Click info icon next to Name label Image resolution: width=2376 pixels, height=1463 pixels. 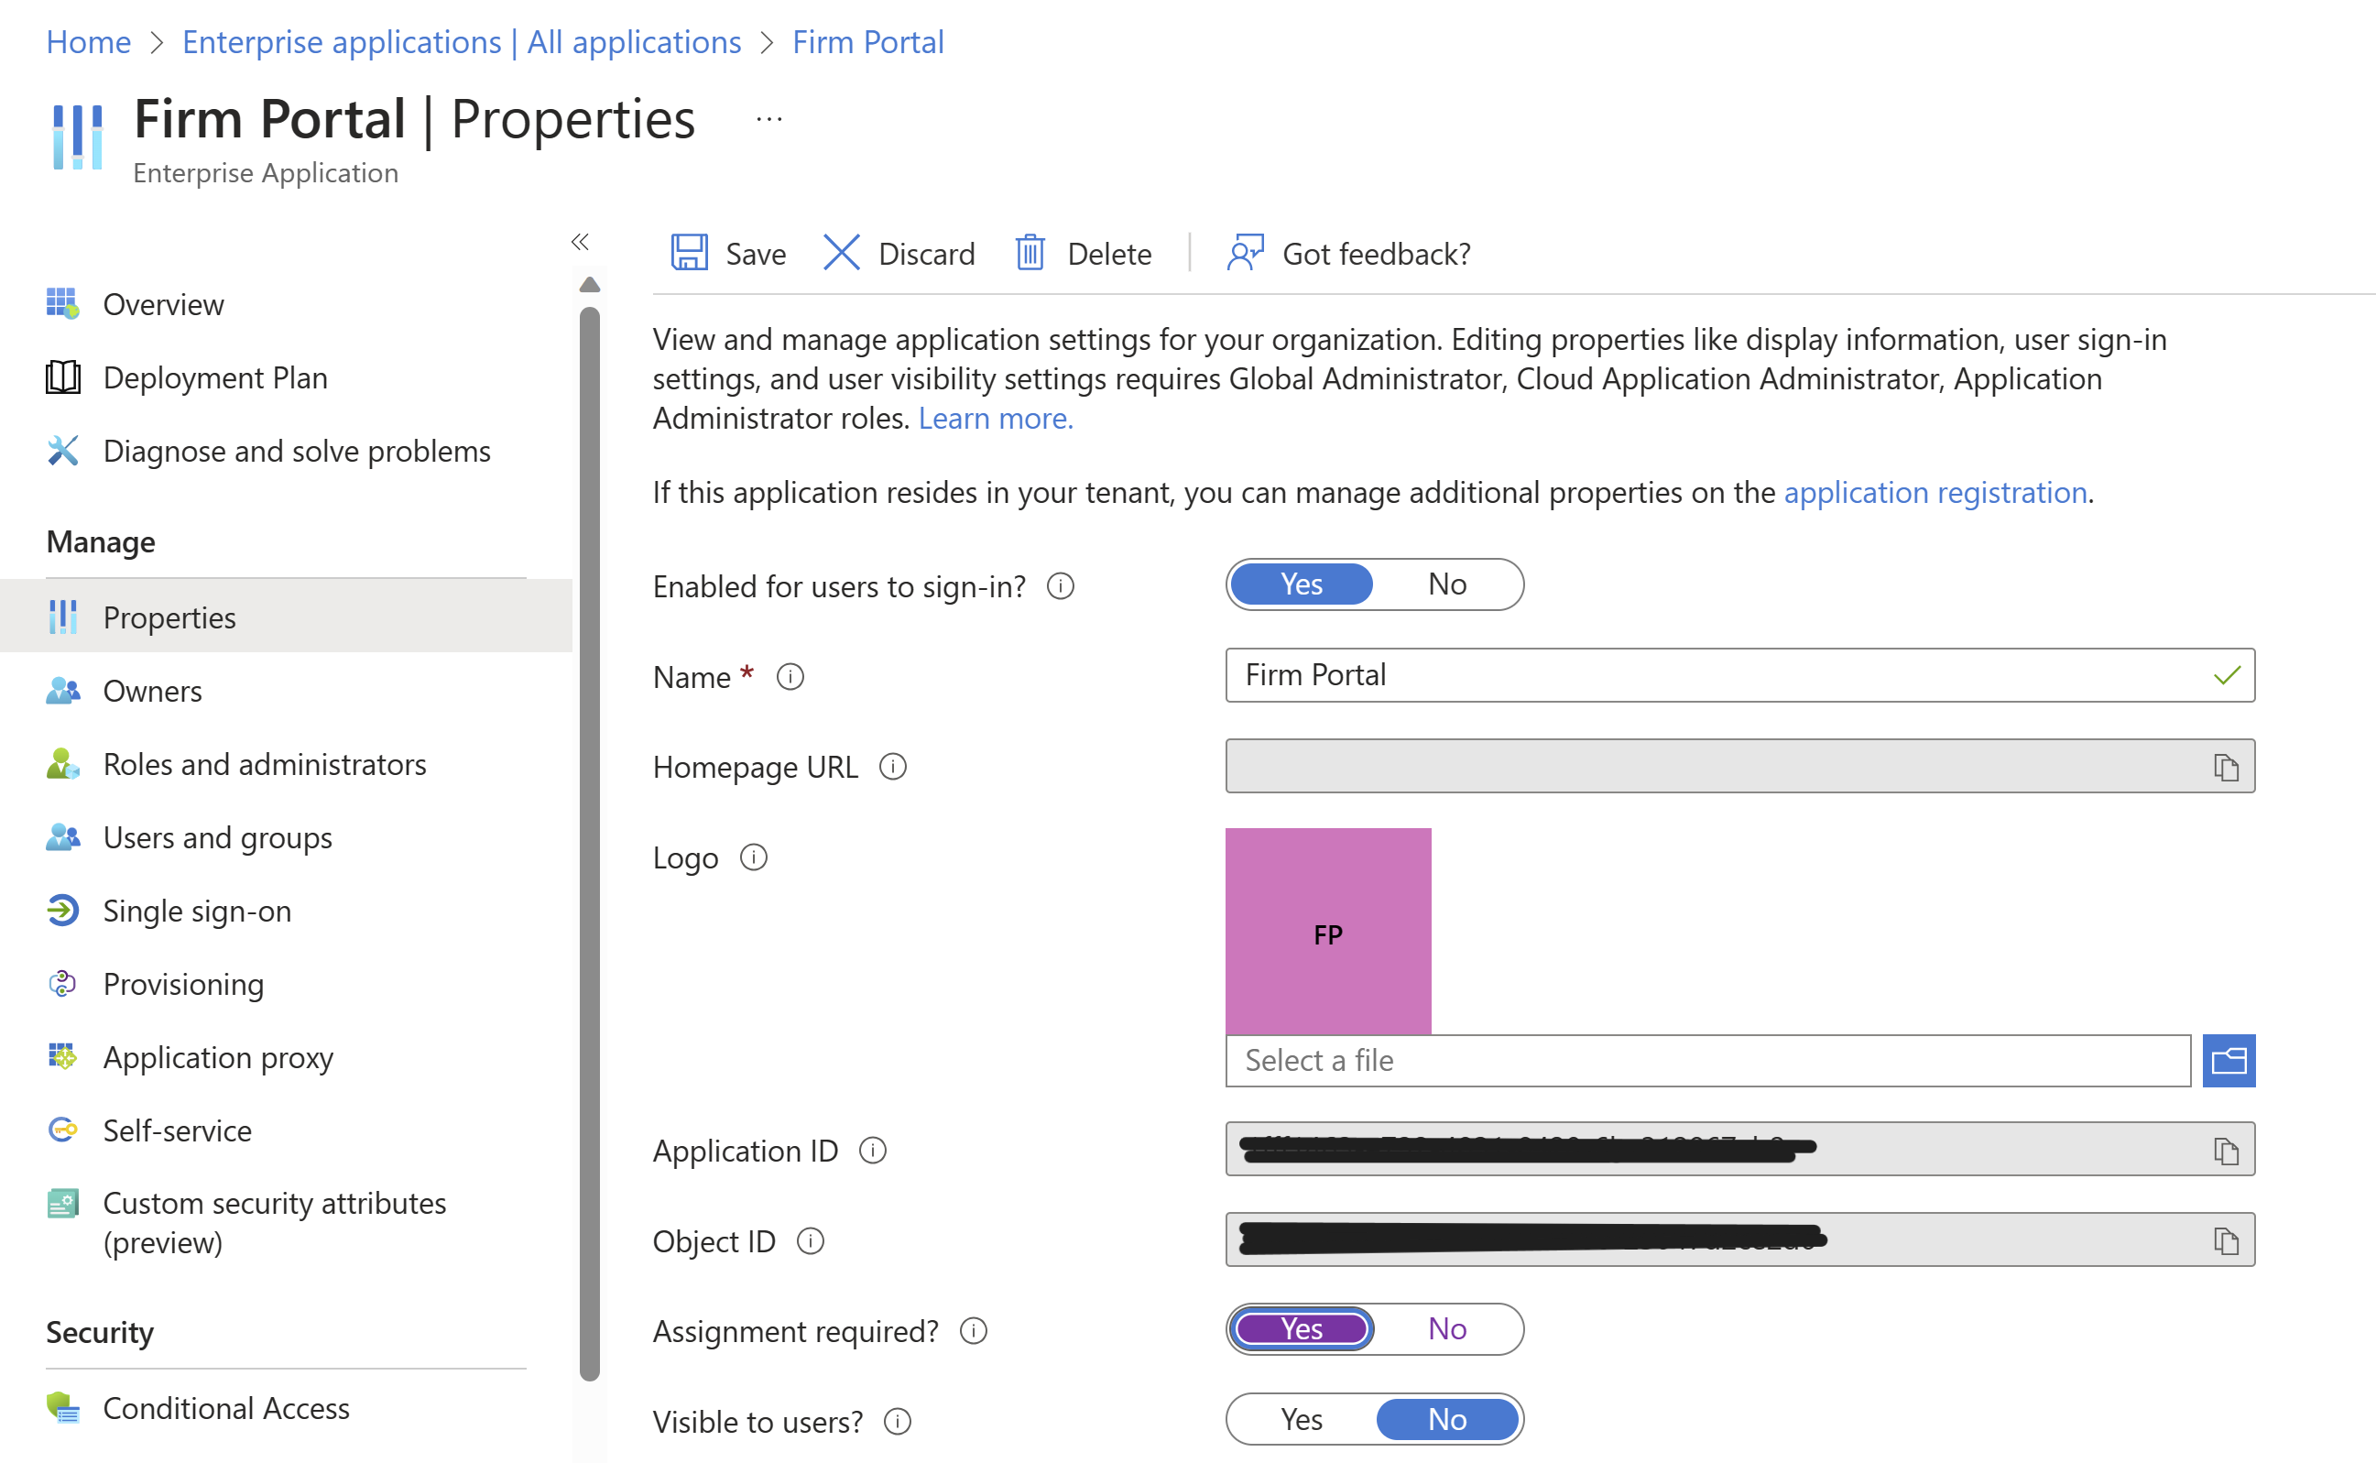click(x=790, y=677)
